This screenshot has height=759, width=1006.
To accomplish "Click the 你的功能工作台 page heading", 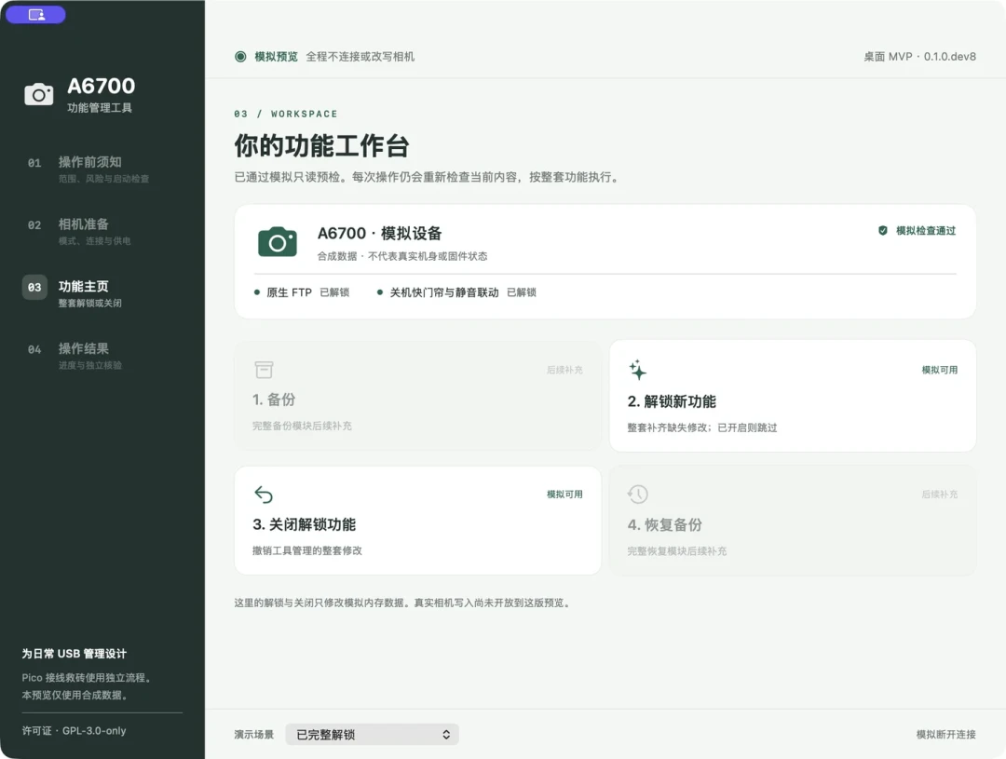I will [x=321, y=145].
